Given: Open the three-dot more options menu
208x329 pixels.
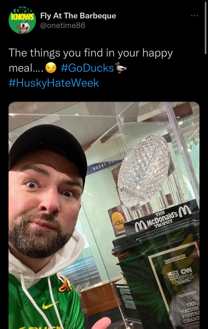Looking at the screenshot, I should pos(195,16).
